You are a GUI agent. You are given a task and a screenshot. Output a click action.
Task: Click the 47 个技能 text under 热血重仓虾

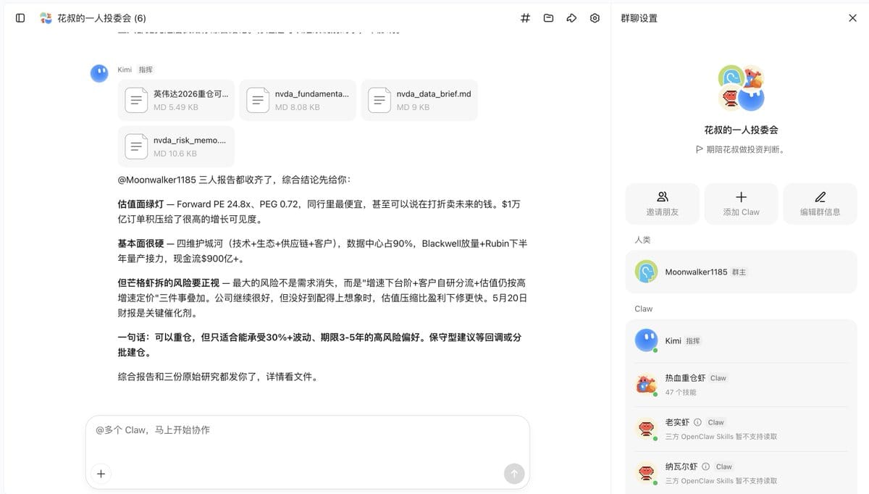pos(681,392)
